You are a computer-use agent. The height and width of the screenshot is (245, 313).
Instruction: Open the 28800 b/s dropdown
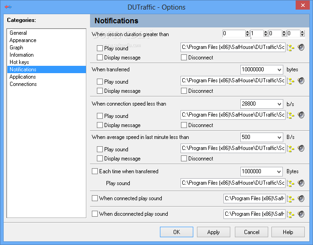(x=279, y=104)
